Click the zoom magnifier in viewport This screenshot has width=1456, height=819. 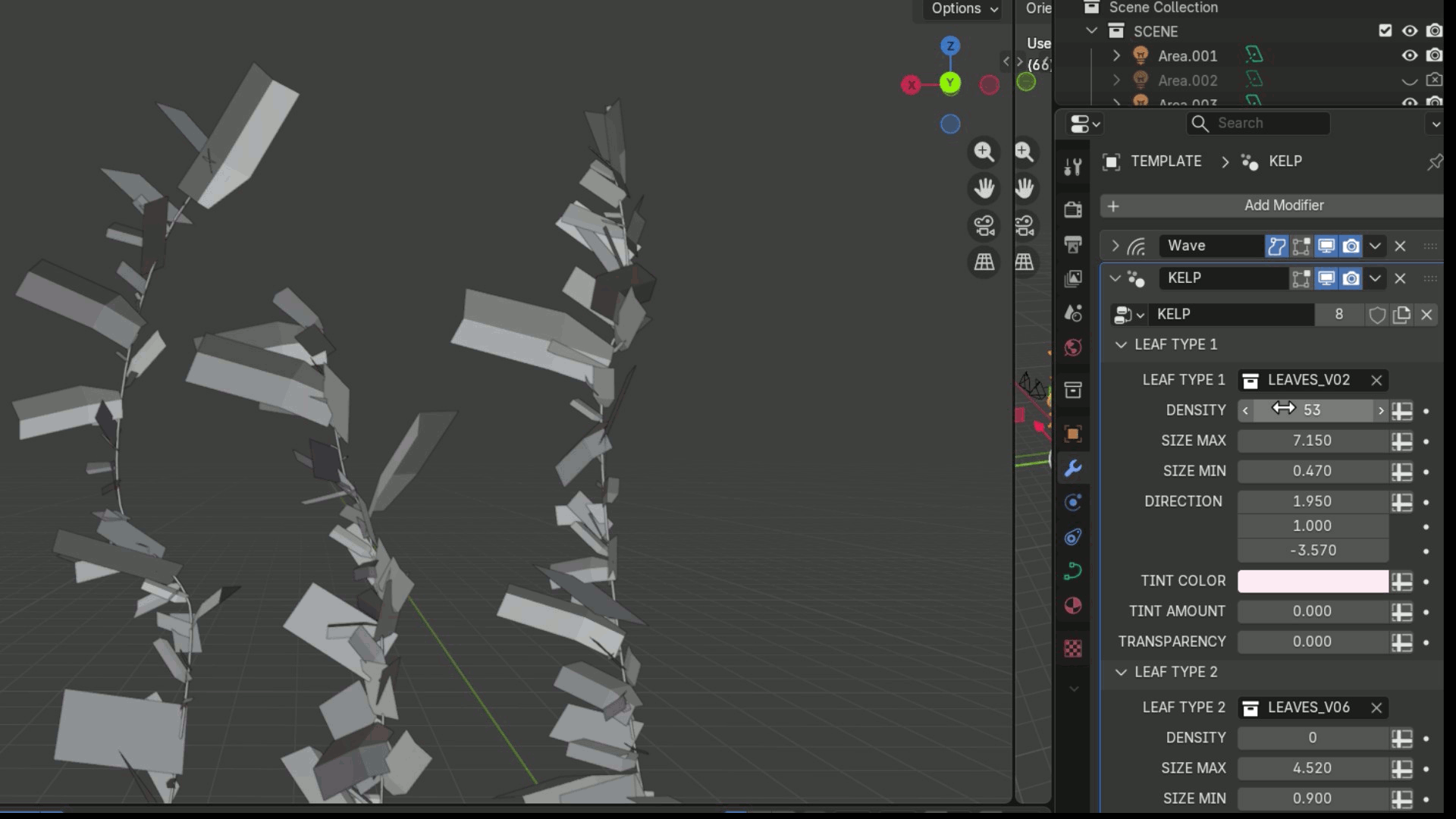[x=984, y=152]
